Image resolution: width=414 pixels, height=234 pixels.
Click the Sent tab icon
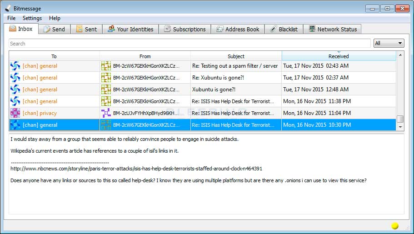click(79, 29)
